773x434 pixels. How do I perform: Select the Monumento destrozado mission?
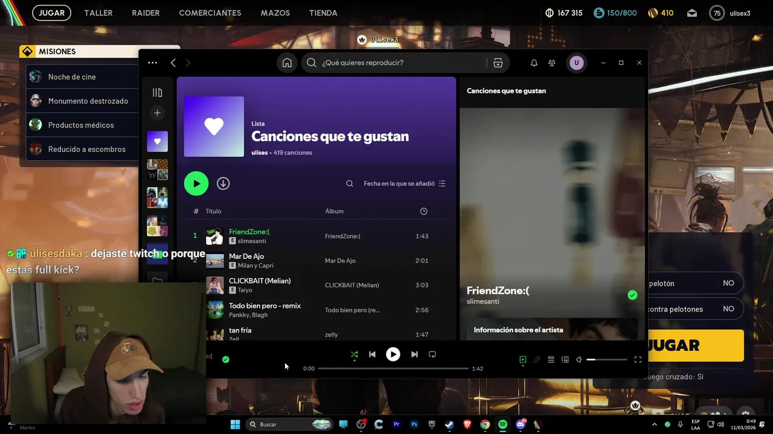pos(83,101)
